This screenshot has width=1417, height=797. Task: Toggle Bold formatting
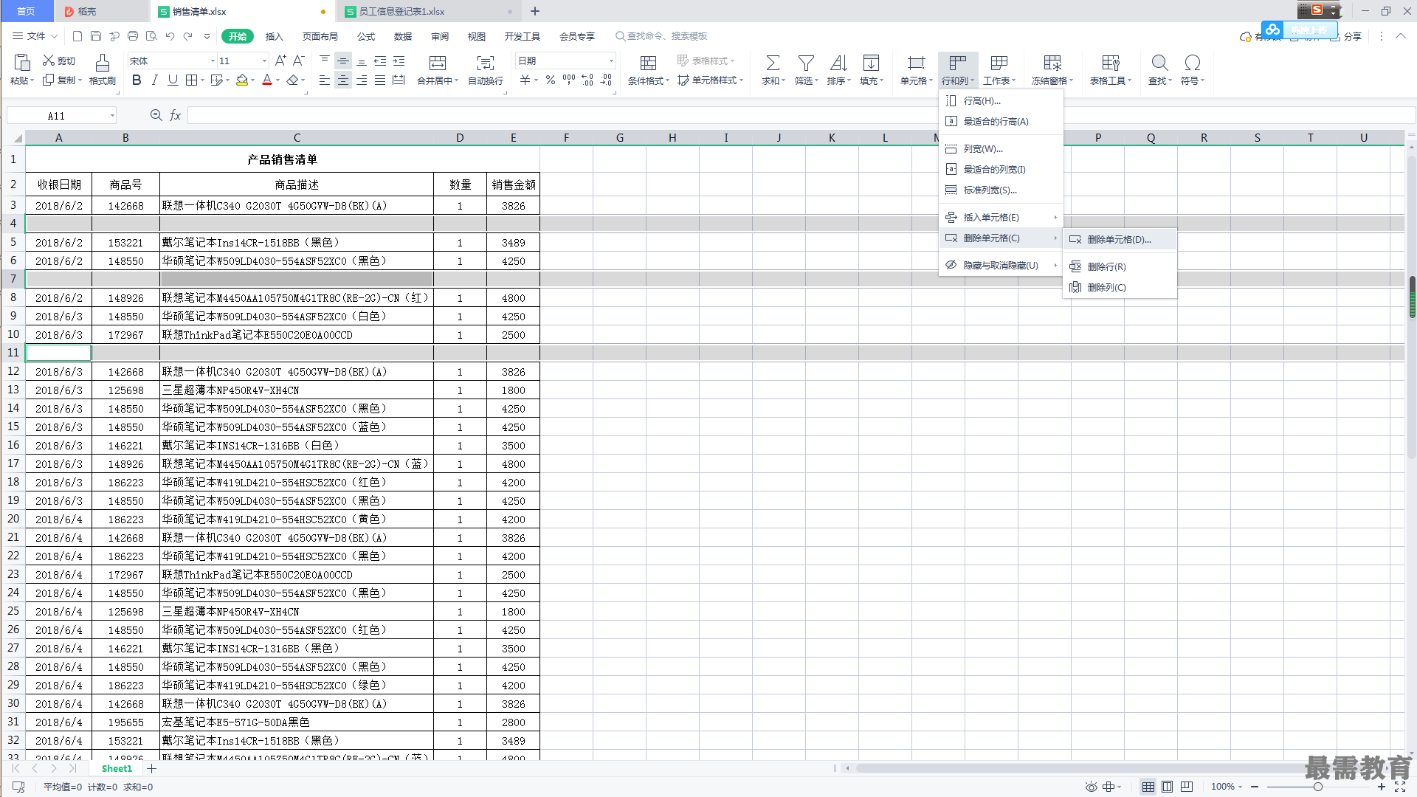pyautogui.click(x=137, y=80)
